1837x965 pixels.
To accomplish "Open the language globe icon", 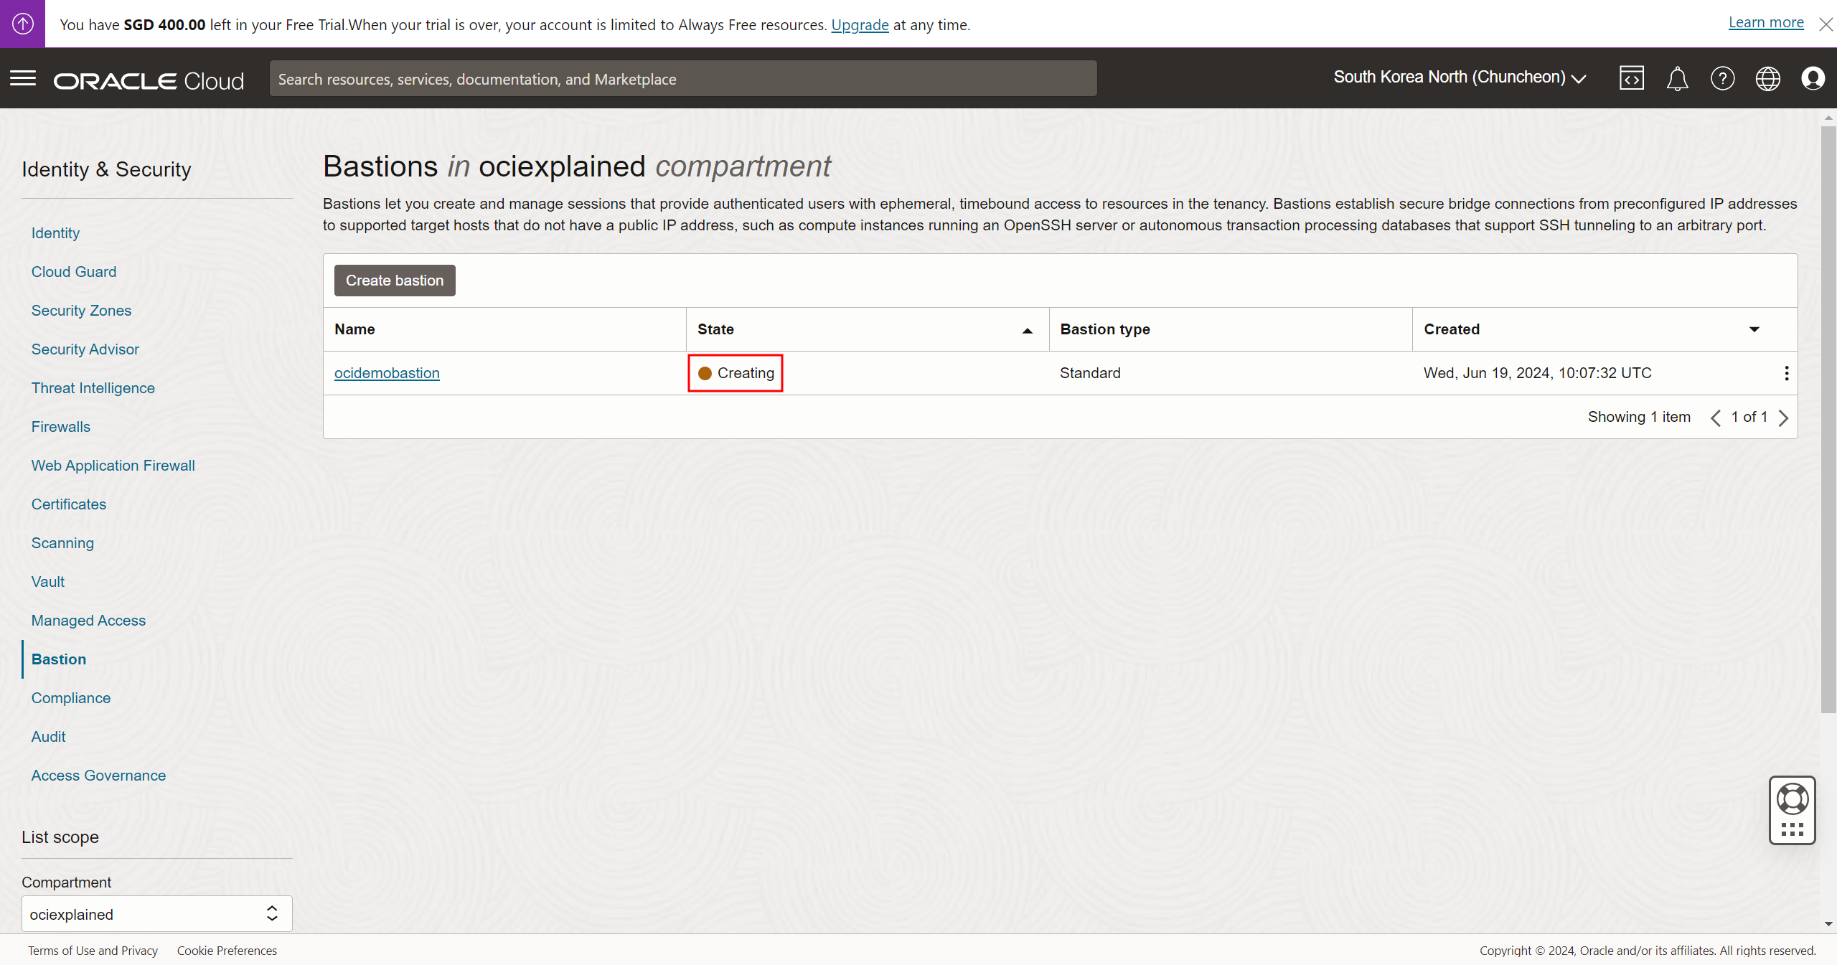I will [1767, 78].
